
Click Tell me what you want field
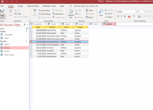pyautogui.click(x=86, y=6)
